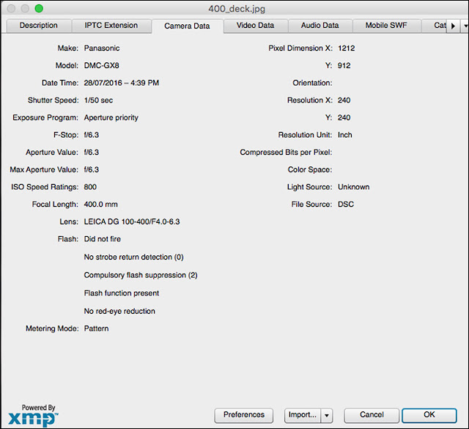
Task: Click the Model value DMC-GX8
Action: click(101, 65)
